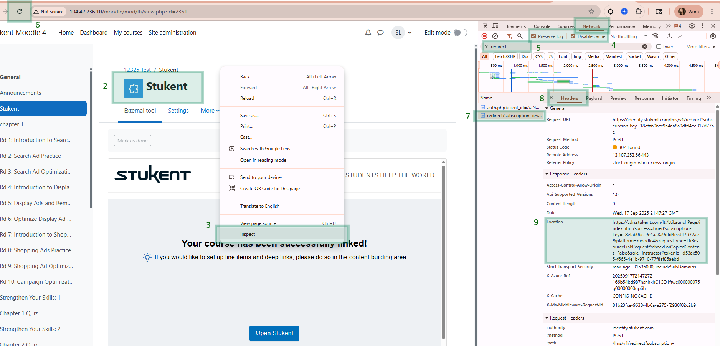The image size is (720, 346).
Task: Choose Inspect from the context menu
Action: coord(282,234)
